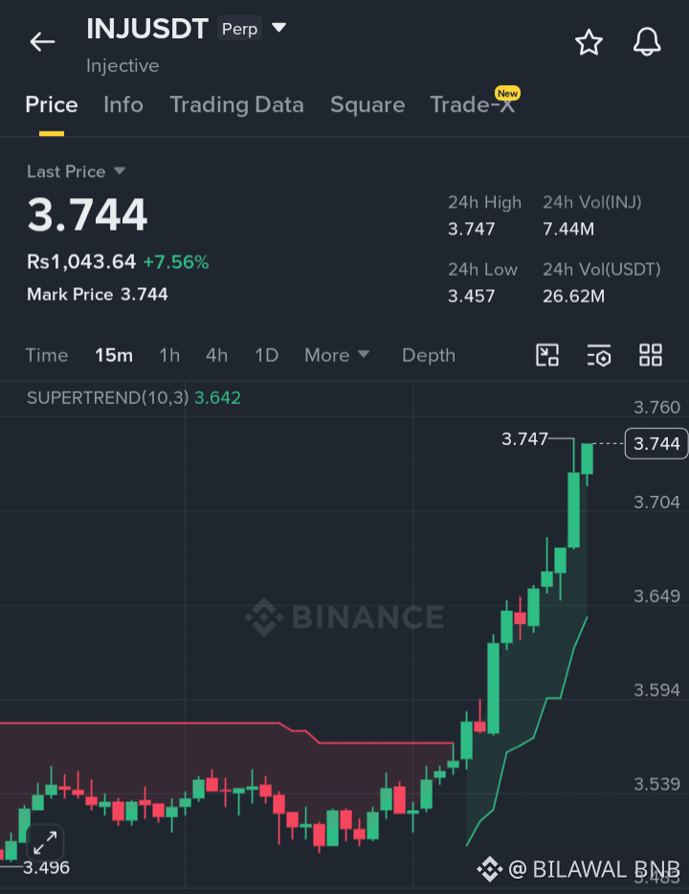Tap the 3.649 price axis label
689x894 pixels.
657,595
